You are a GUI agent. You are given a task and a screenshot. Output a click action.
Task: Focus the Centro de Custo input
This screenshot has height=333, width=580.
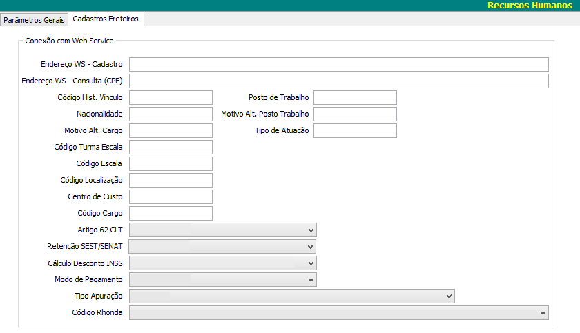point(171,196)
